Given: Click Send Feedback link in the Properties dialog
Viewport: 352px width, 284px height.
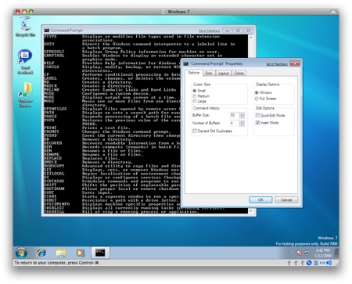Looking at the screenshot, I should [x=277, y=64].
